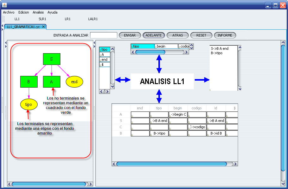Click the parse table horizontal scrollbar
Viewport: 288px width, 189px height.
click(x=172, y=164)
